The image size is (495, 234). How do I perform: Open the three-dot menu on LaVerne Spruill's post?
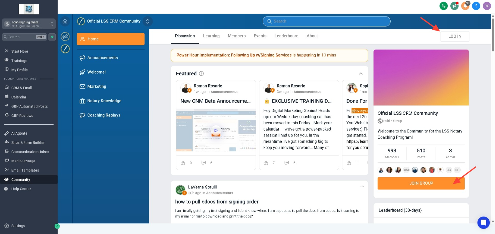tap(362, 186)
